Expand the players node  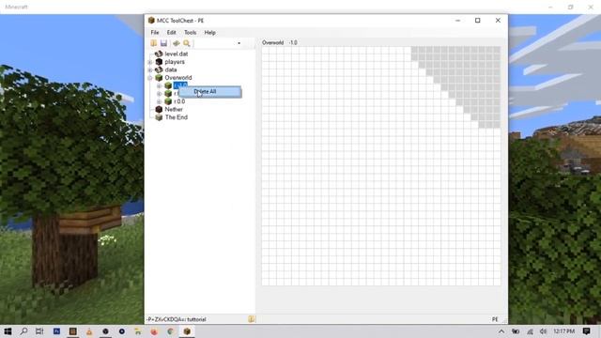coord(150,62)
